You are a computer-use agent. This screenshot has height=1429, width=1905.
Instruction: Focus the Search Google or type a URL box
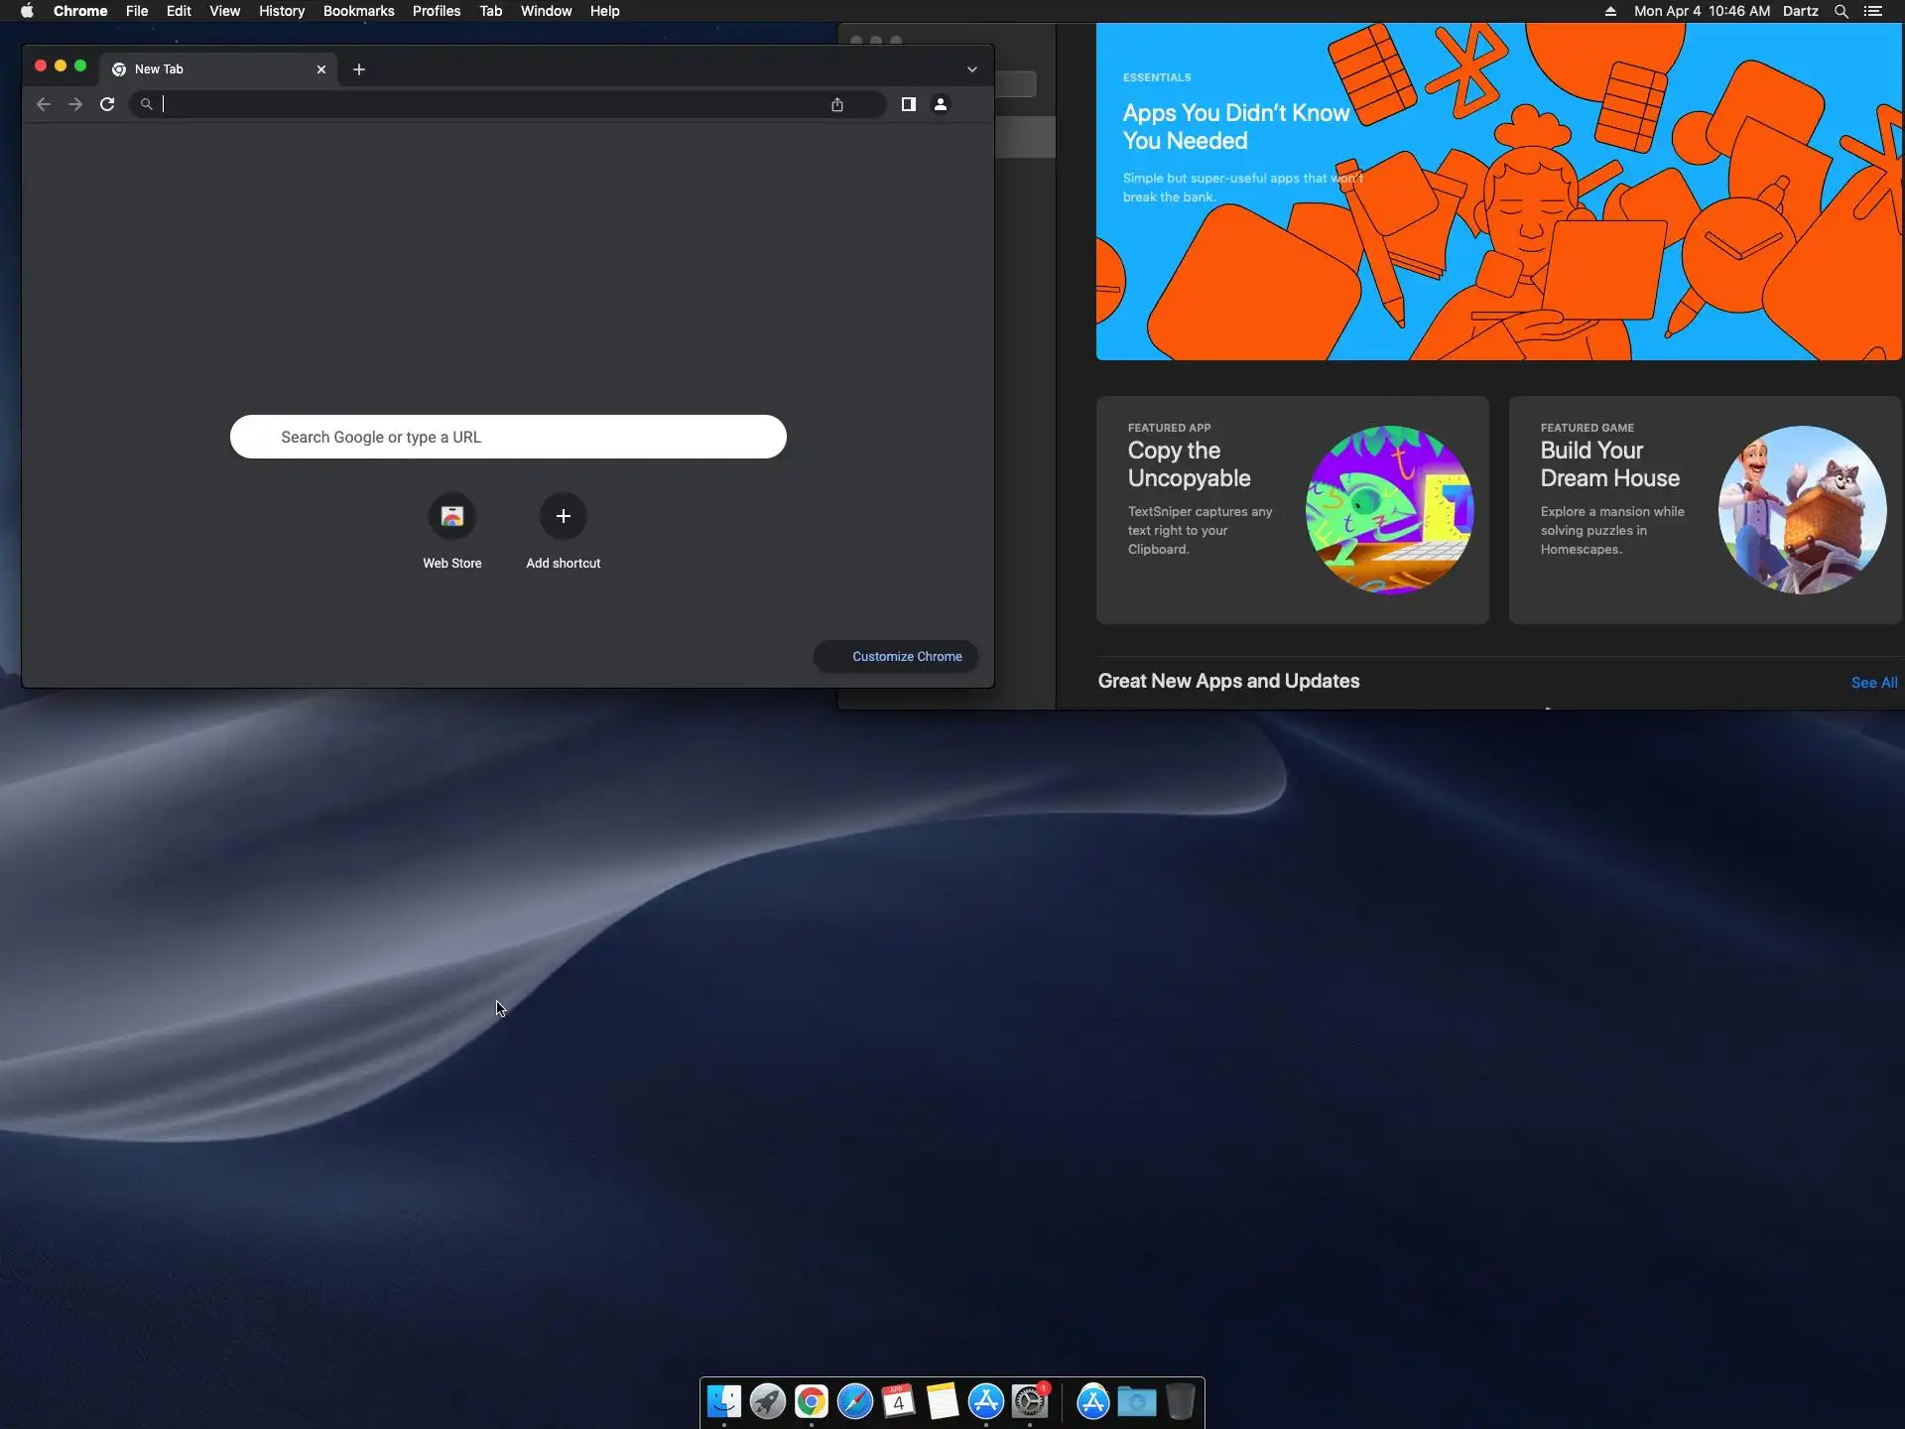(508, 438)
